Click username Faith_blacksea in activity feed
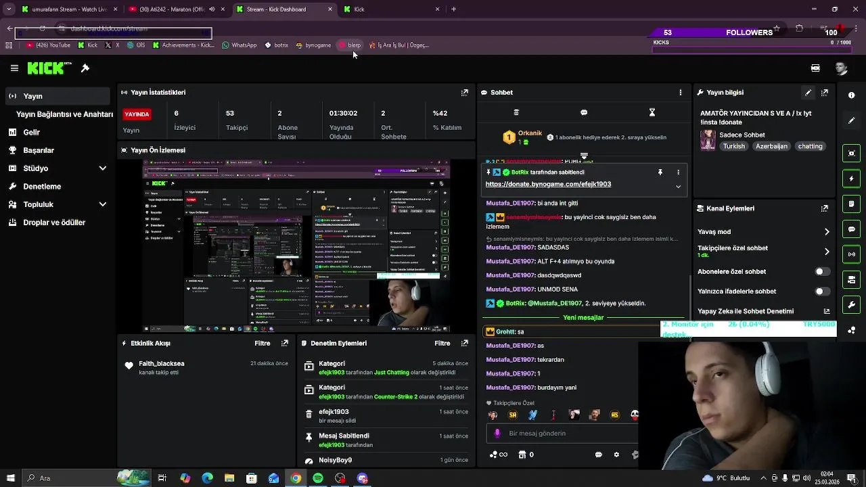Screen dimensions: 866x487 coord(162,364)
